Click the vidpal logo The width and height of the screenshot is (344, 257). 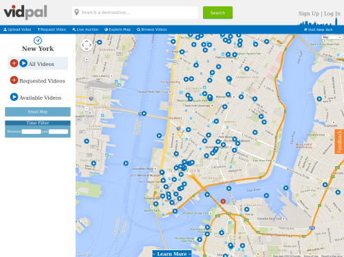tap(25, 12)
